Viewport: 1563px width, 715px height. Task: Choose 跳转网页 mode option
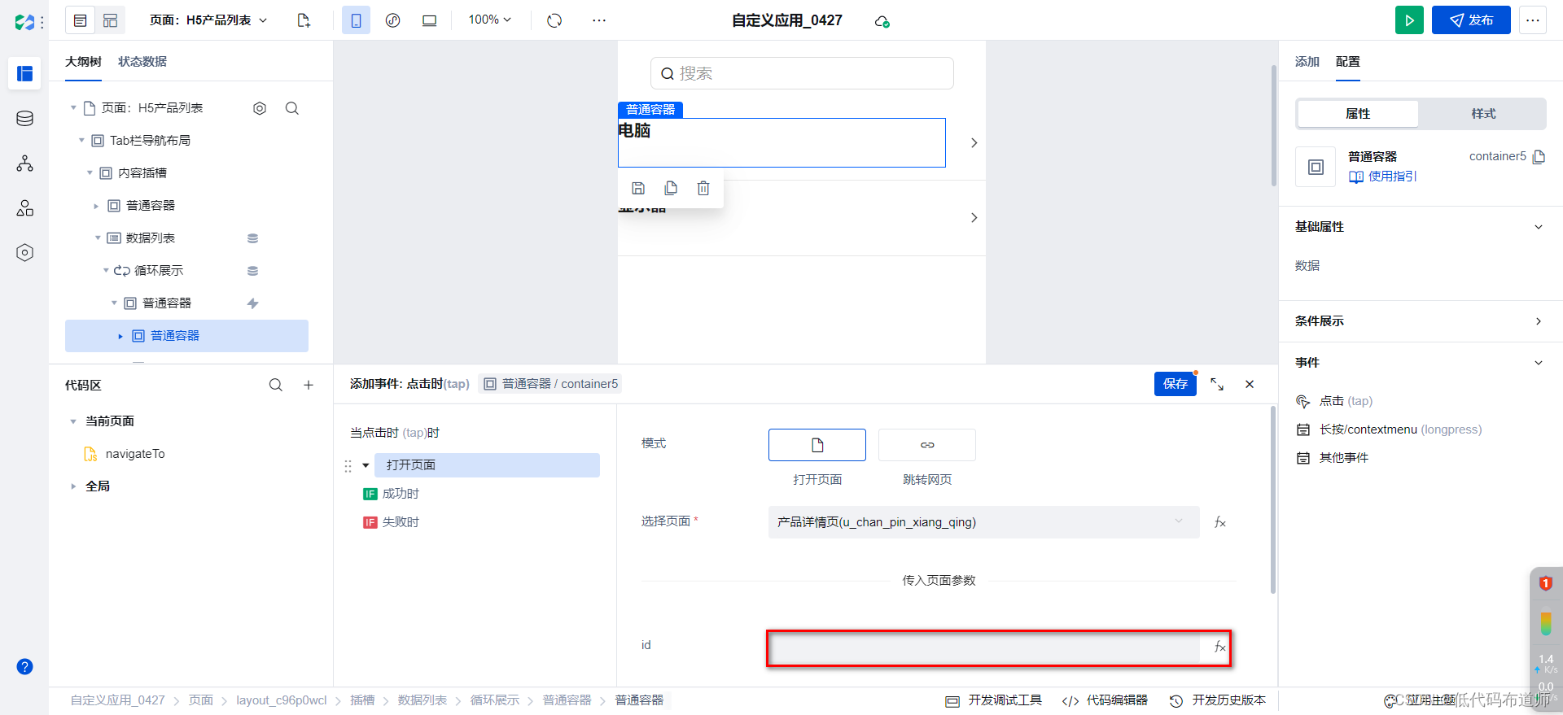pos(927,445)
